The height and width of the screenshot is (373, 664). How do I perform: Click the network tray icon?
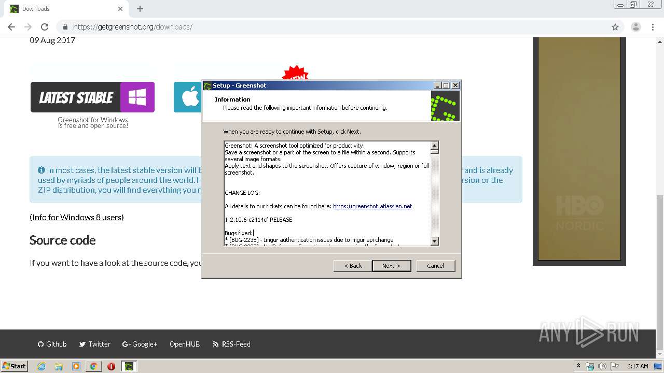click(x=589, y=366)
